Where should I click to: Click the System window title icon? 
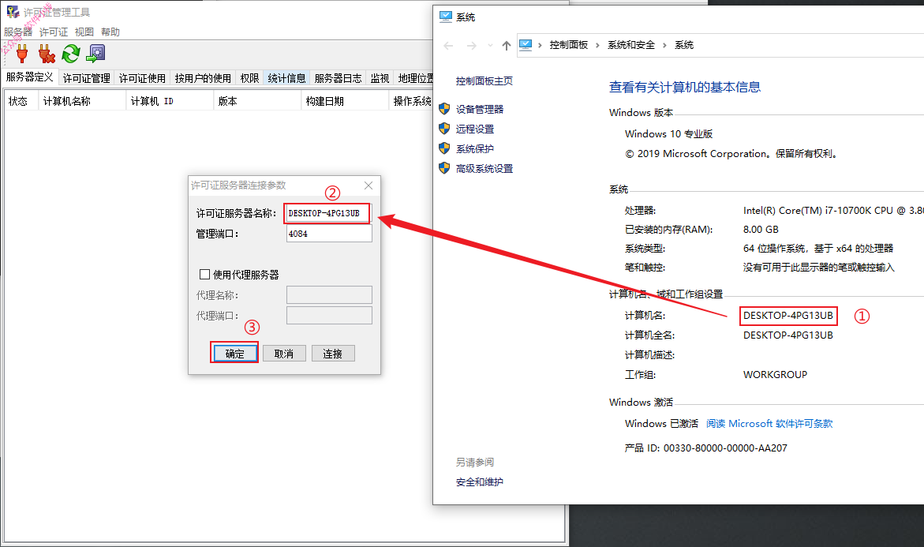point(446,17)
